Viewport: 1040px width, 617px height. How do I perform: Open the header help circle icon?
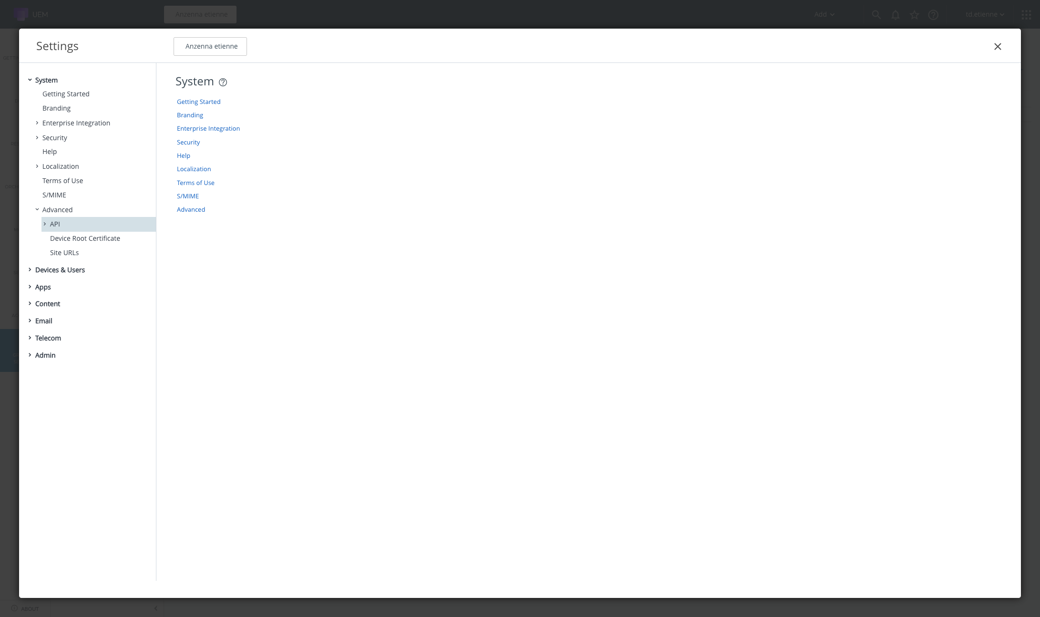pos(933,15)
